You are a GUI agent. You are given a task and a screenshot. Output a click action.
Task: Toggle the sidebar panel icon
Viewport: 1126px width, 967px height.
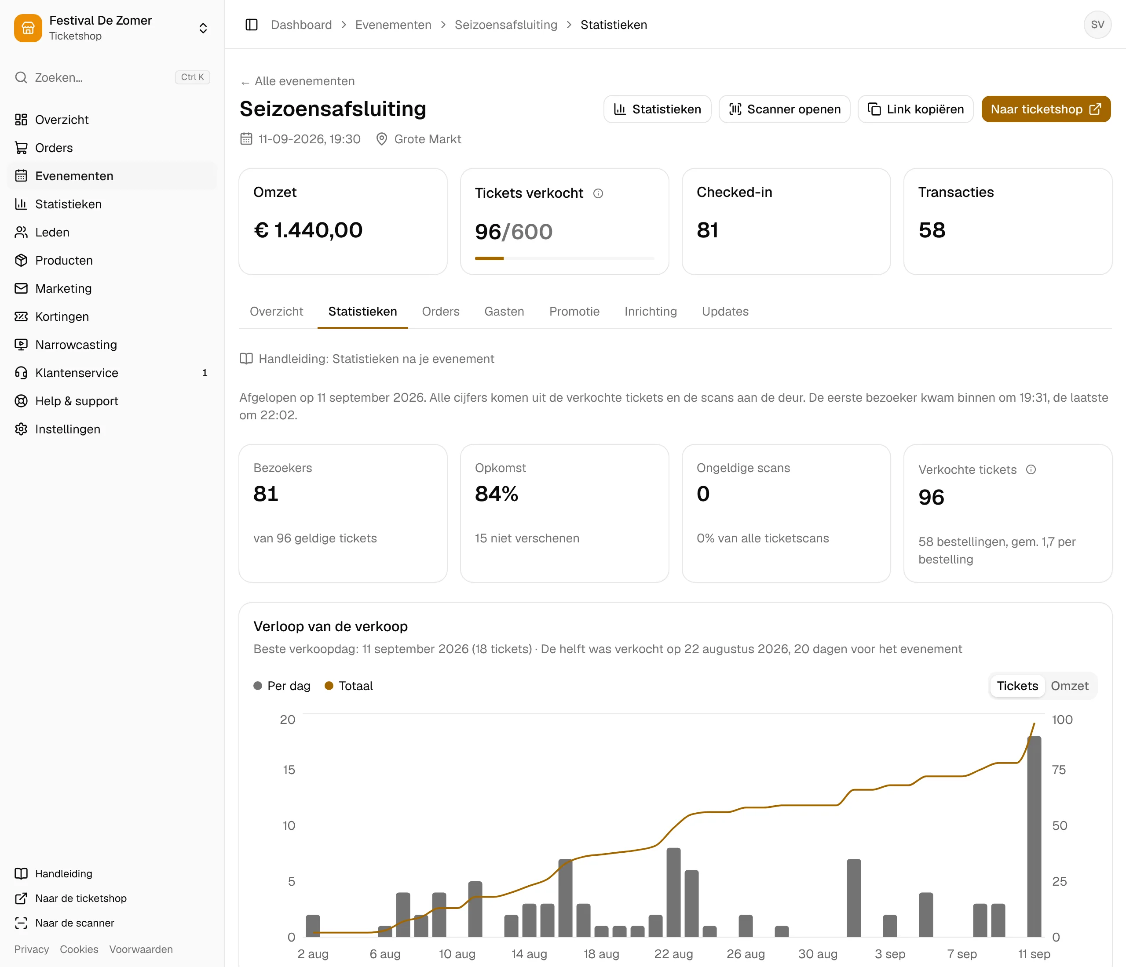251,25
